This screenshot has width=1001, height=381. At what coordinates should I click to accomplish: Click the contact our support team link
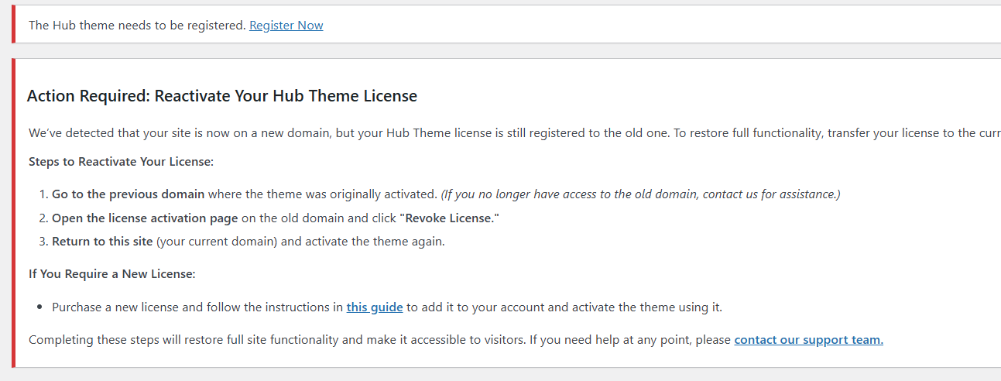click(x=808, y=340)
